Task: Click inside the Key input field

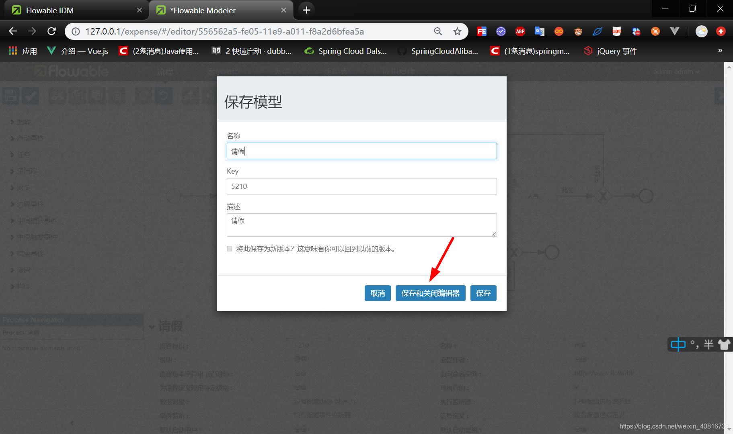Action: [x=361, y=186]
